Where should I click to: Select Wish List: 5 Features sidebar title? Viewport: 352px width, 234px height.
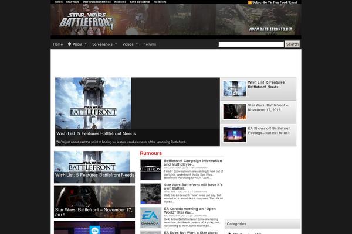pos(266,85)
